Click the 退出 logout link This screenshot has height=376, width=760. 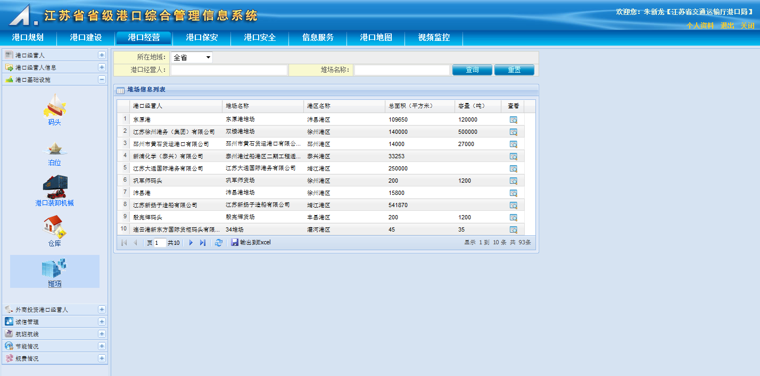727,25
